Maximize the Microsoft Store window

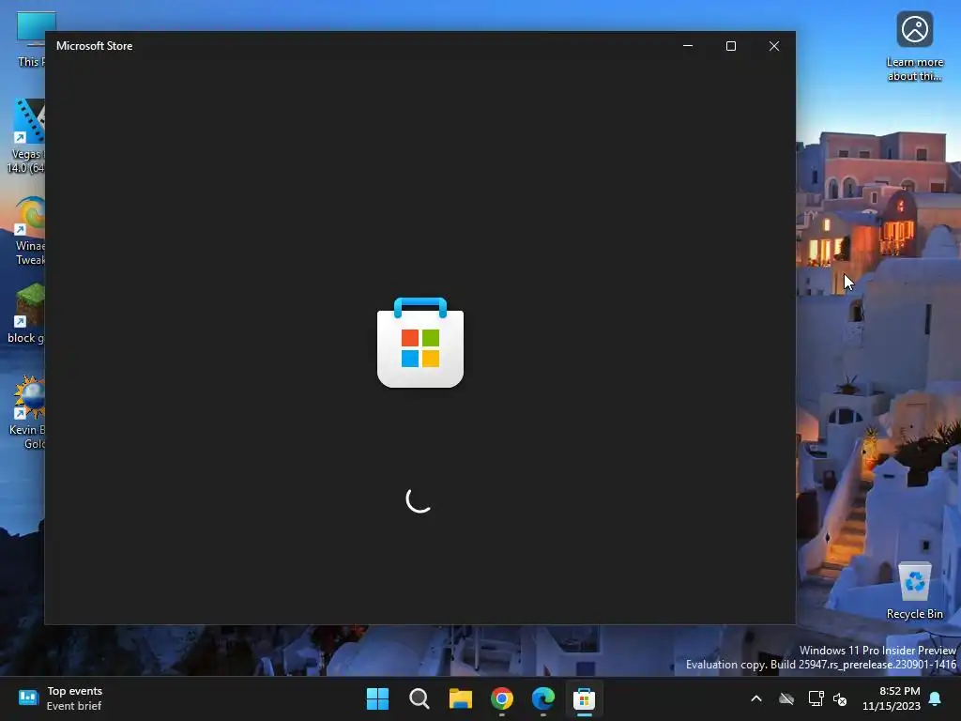click(730, 46)
